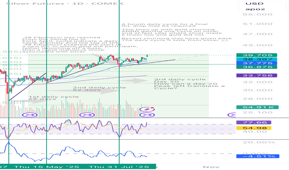Screen dimensions: 289x170
Task: Select the 36.875 green price label
Action: 256,67
